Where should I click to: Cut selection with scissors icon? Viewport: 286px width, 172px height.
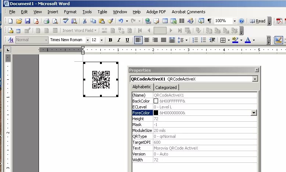coord(85,21)
